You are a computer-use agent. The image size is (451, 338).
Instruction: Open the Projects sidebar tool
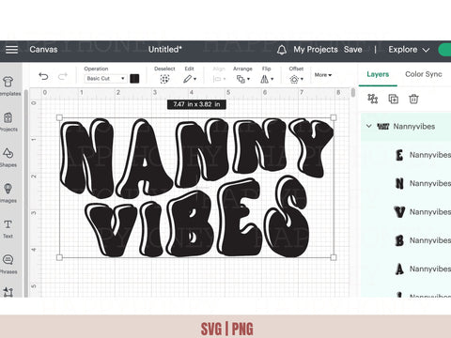[8, 122]
